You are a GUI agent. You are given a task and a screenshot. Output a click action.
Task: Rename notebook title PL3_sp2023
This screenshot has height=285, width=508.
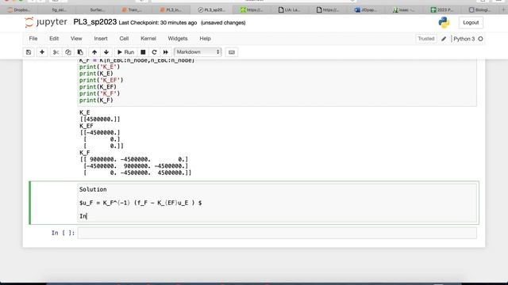(95, 22)
